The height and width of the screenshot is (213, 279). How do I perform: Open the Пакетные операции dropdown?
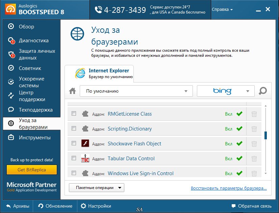[97, 188]
